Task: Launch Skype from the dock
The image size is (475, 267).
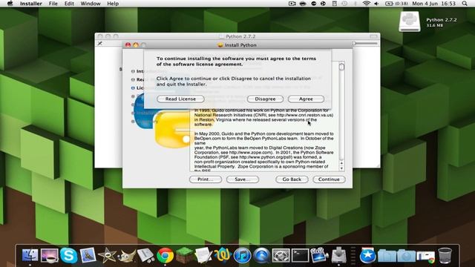Action: [x=68, y=255]
